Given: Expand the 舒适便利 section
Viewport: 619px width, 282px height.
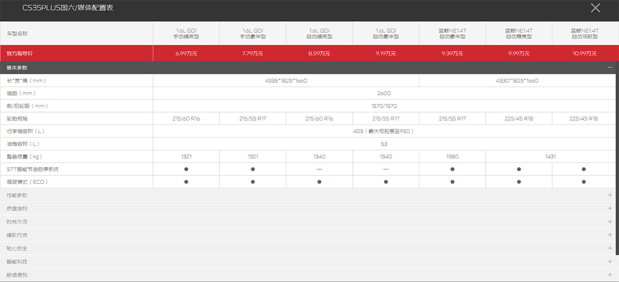Looking at the screenshot, I should 610,275.
